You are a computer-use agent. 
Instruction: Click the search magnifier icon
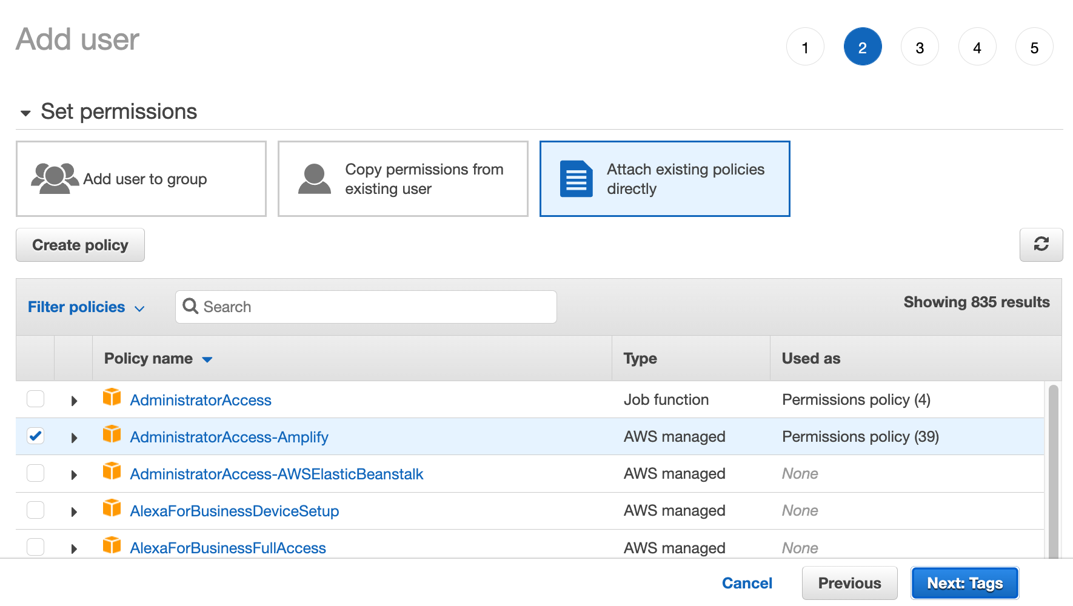[x=190, y=306]
